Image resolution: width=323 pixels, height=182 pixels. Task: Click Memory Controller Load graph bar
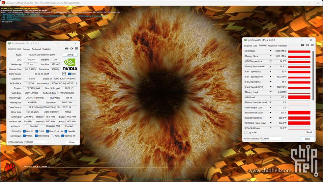[x=299, y=103]
